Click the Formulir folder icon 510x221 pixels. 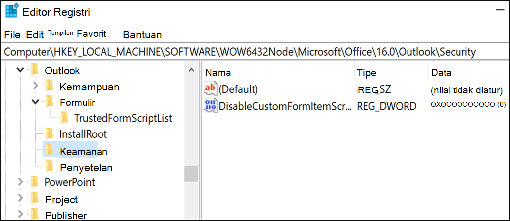(x=49, y=102)
